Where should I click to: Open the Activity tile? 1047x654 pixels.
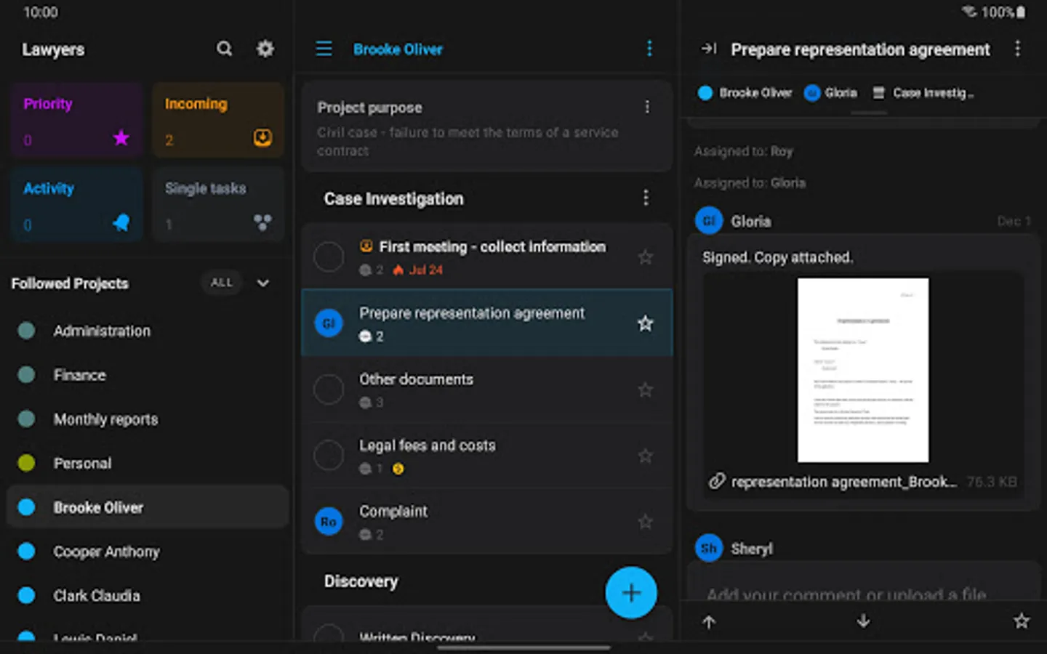76,204
